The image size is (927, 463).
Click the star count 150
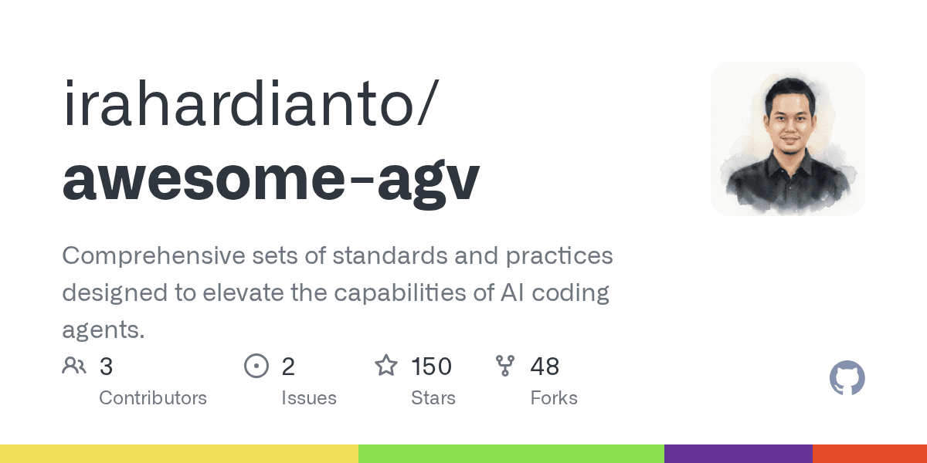(x=432, y=367)
